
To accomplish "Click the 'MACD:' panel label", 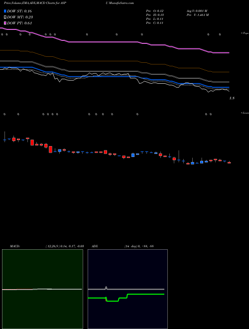I will pyautogui.click(x=15, y=246).
